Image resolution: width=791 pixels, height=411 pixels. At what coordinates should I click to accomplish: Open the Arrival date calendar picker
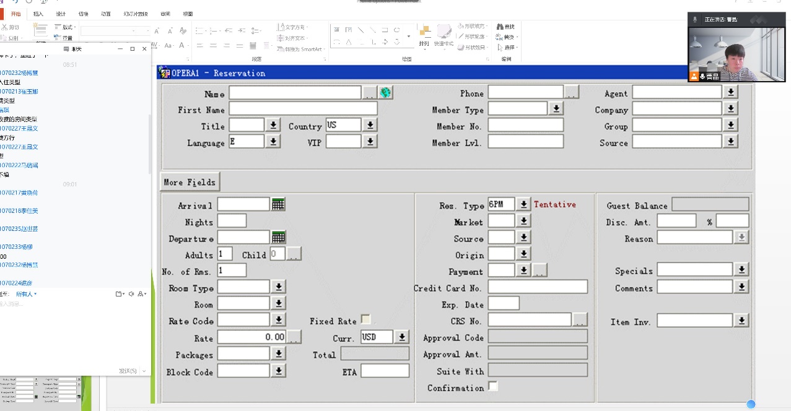[x=278, y=205]
